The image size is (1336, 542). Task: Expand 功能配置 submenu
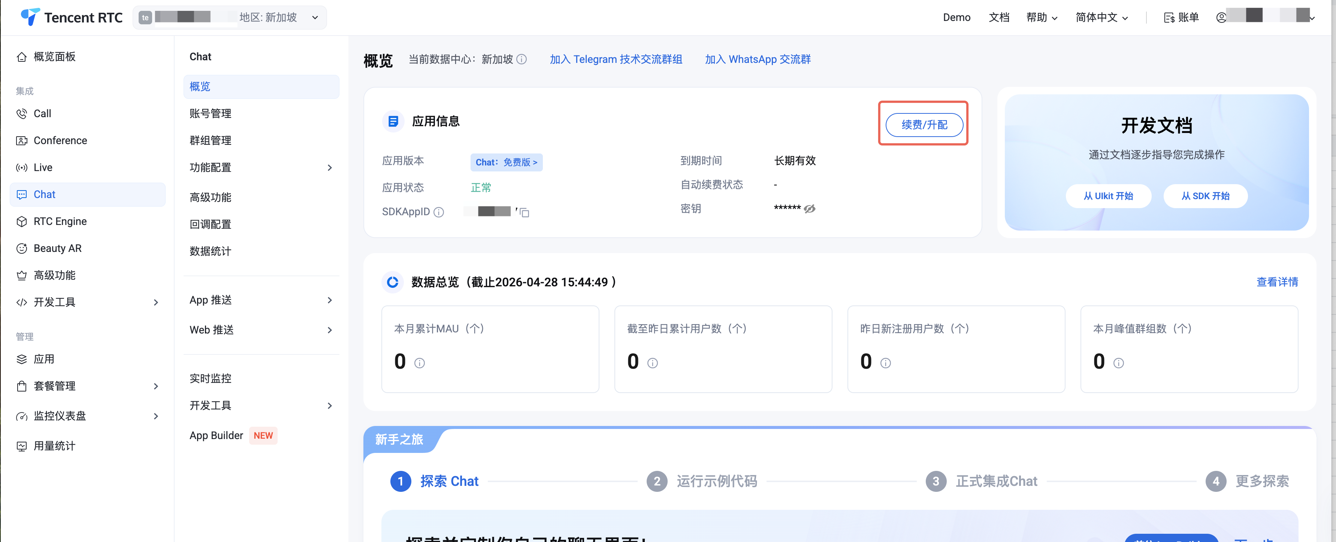pos(262,167)
